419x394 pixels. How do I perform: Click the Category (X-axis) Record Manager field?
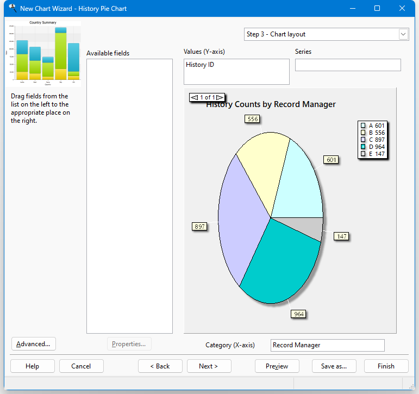327,345
